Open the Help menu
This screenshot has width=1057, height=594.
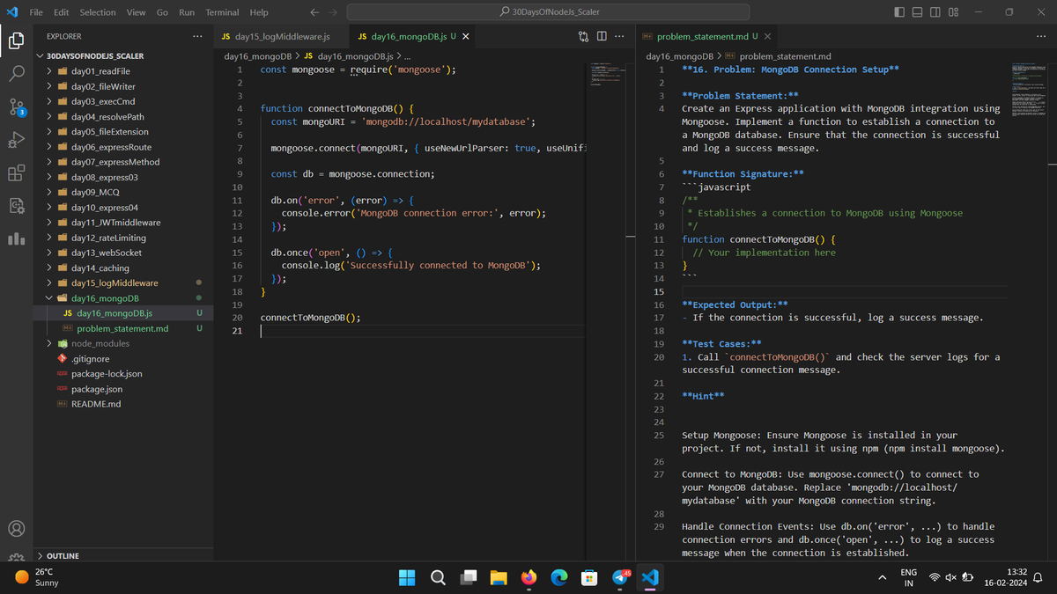pos(259,12)
